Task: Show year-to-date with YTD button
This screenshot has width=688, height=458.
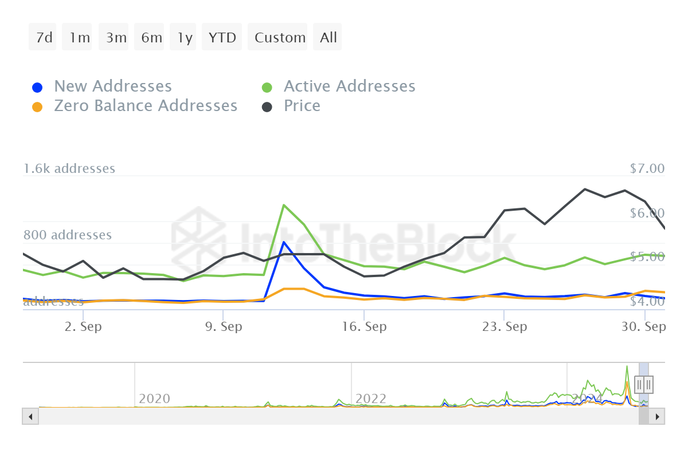Action: click(222, 37)
